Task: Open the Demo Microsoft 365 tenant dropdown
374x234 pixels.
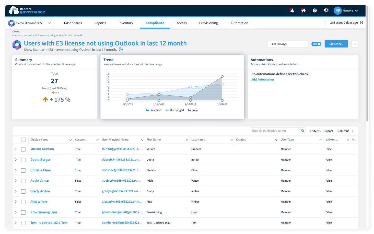Action: 30,23
